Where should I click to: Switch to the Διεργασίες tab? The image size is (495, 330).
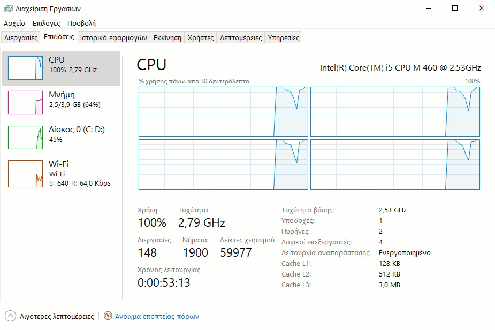click(x=21, y=37)
